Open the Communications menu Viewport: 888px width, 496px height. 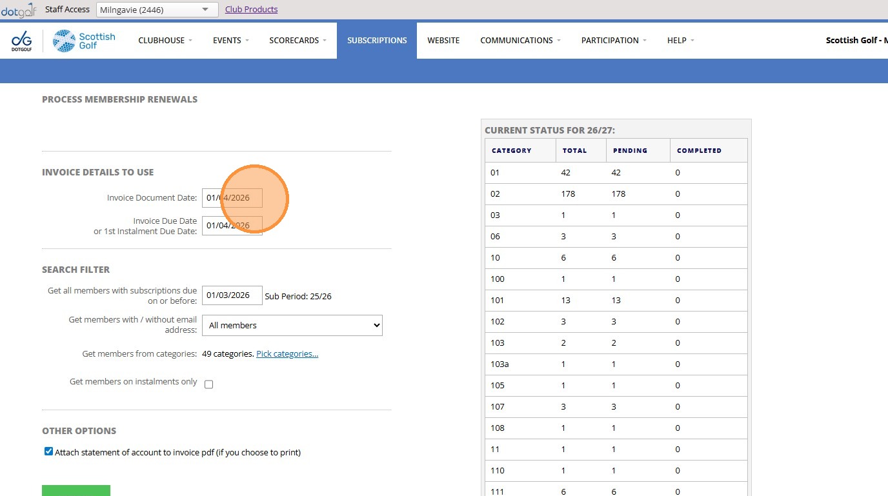point(520,41)
